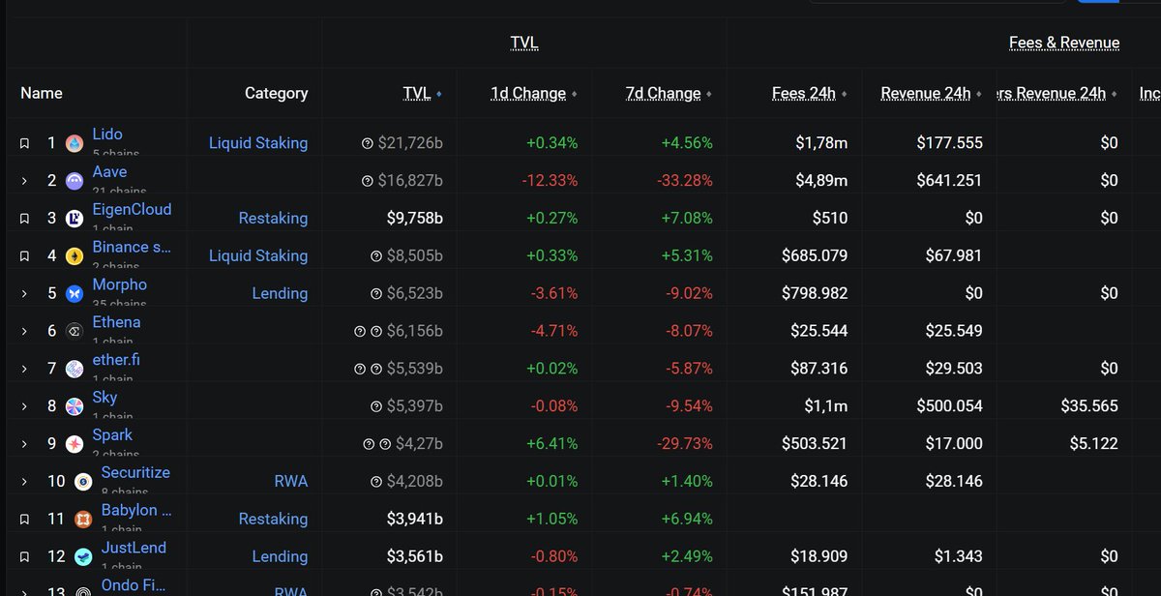The width and height of the screenshot is (1161, 596).
Task: Open RWA category link for Securitize
Action: (290, 481)
